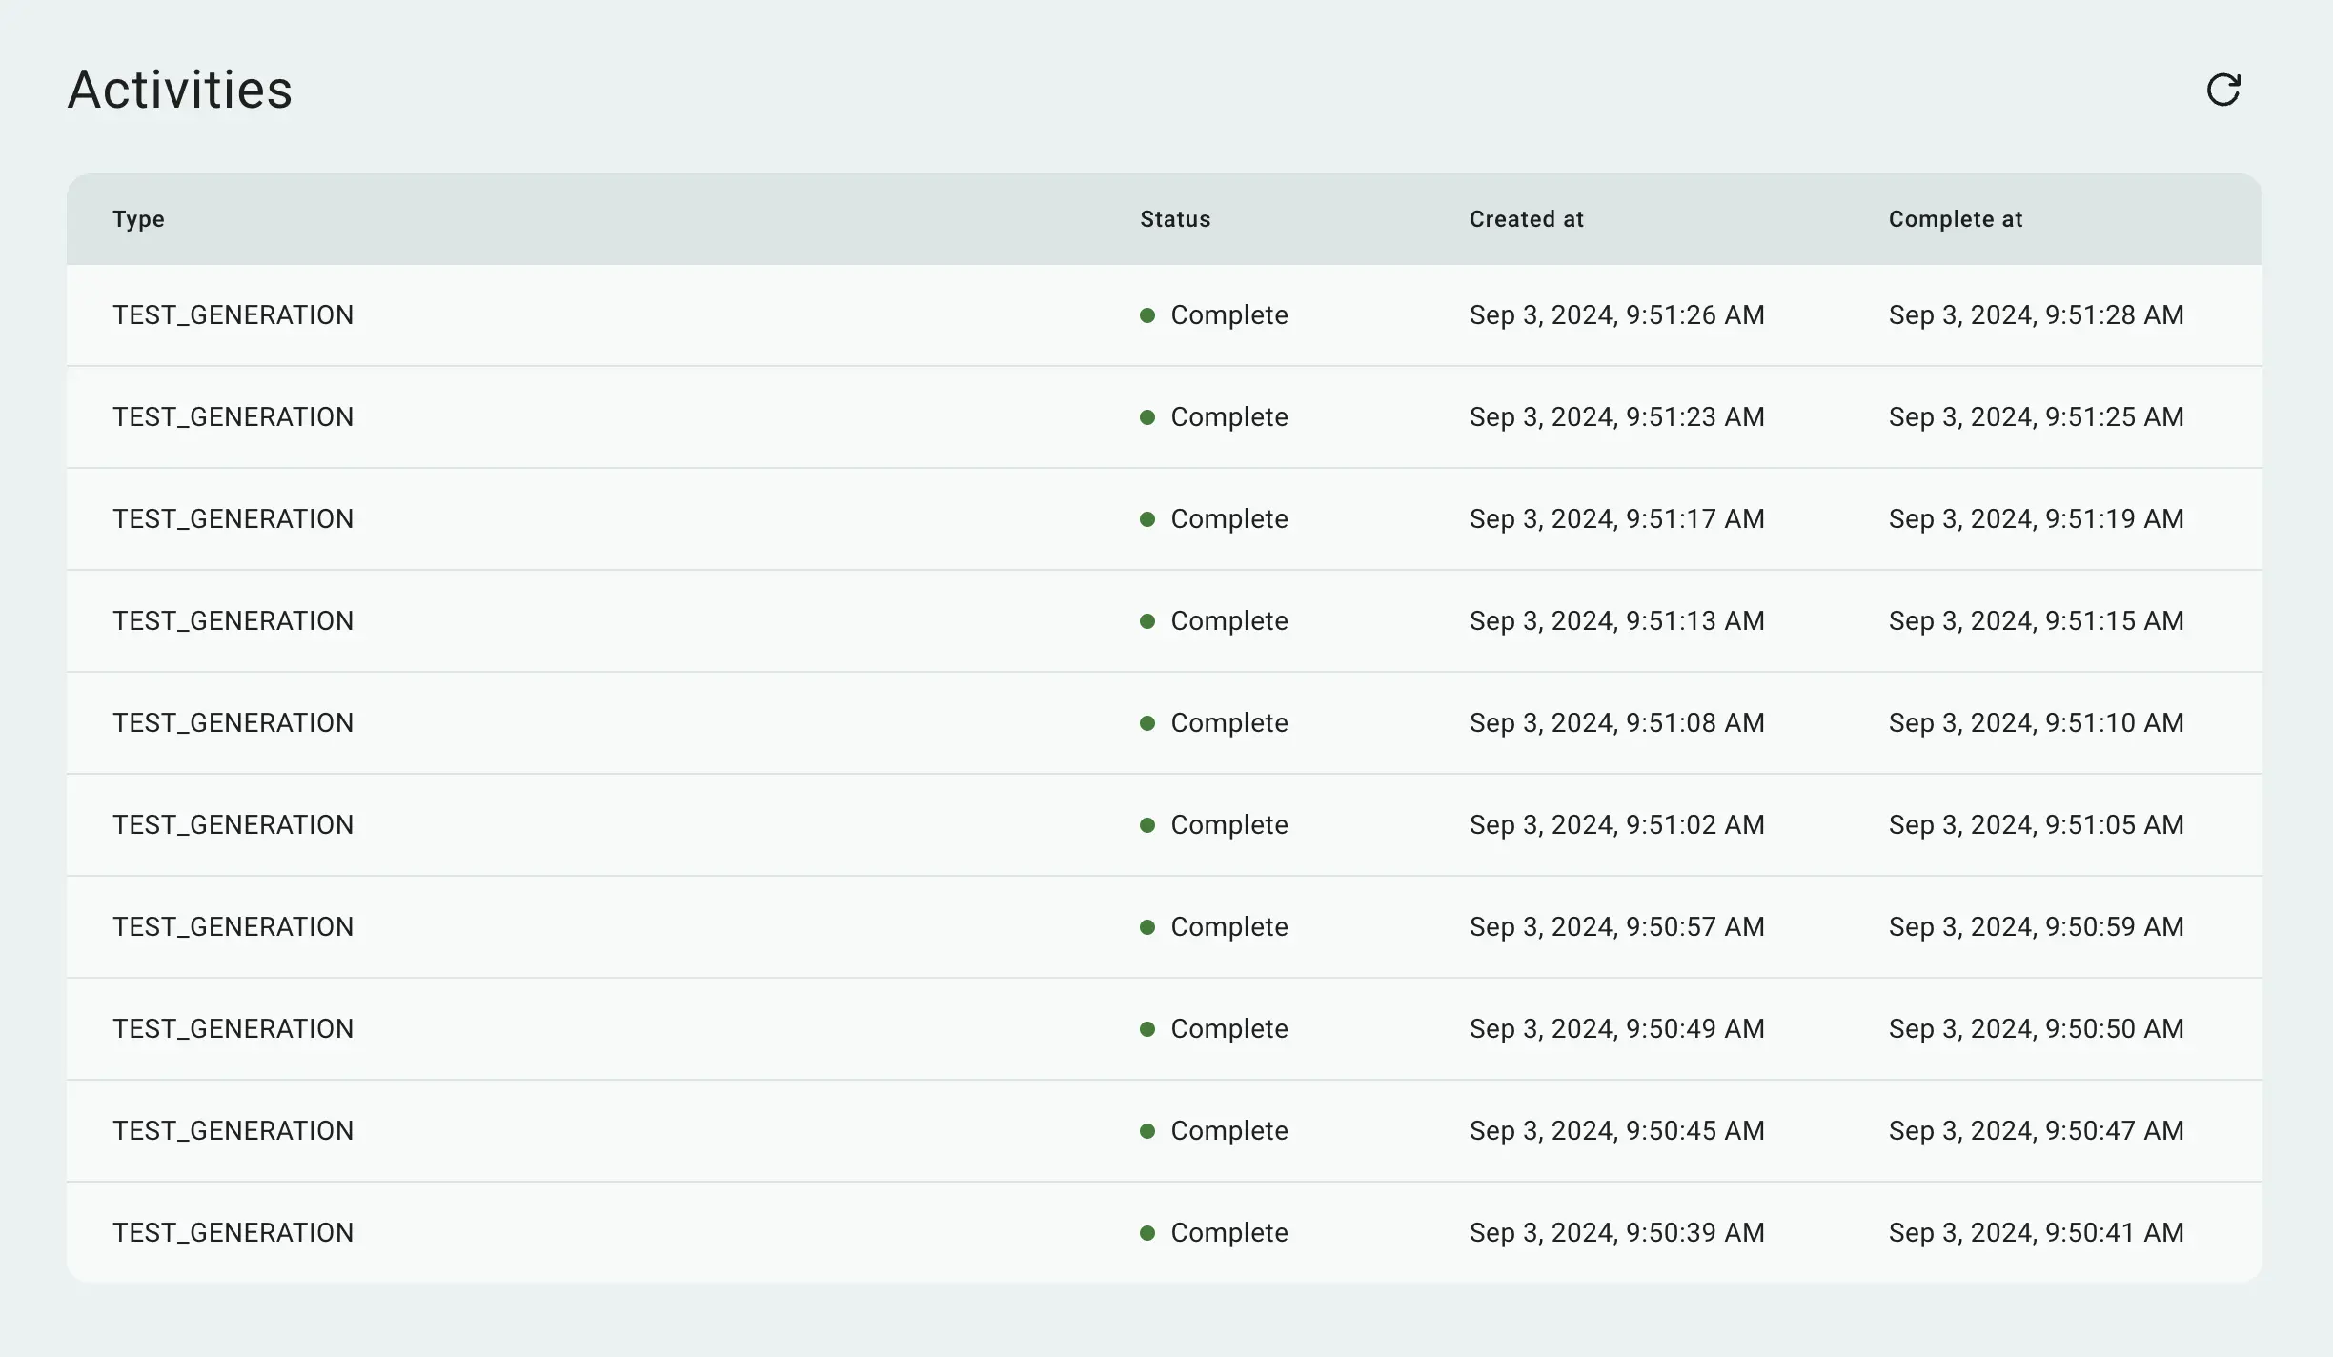Select TEST_GENERATION row created at 9:50:57 AM
Screen dimensions: 2333x1357
1165,926
